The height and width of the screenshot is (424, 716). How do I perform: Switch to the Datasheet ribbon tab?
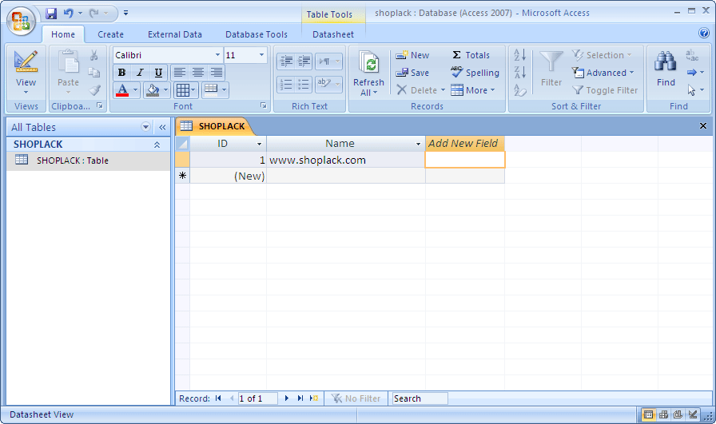(x=333, y=34)
